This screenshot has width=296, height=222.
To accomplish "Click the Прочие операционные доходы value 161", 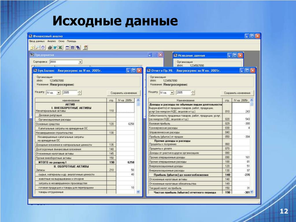I will (x=241, y=157).
